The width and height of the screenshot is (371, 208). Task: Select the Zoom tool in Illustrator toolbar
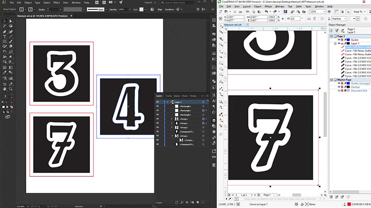point(11,89)
